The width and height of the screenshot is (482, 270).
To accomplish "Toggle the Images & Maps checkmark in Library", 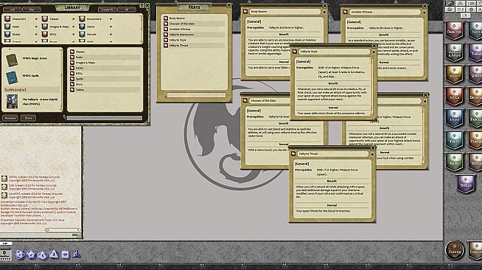I will (73, 27).
